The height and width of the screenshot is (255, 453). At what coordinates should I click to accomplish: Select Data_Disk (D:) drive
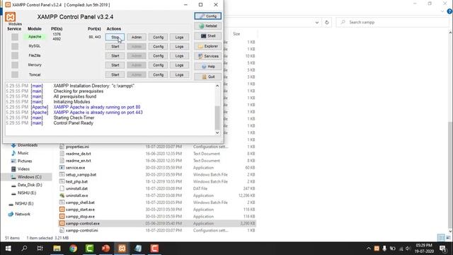click(27, 185)
